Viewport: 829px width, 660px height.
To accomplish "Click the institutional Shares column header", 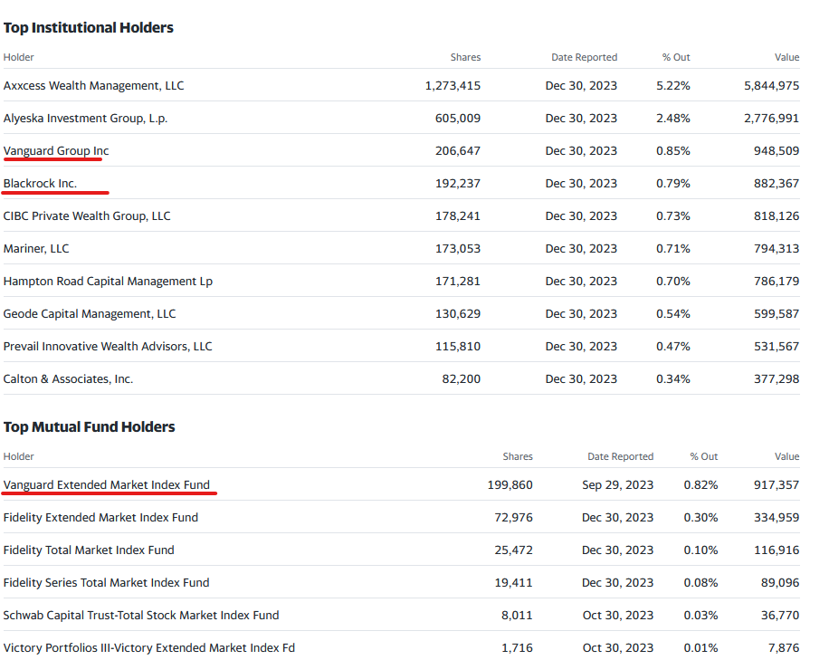I will 465,57.
